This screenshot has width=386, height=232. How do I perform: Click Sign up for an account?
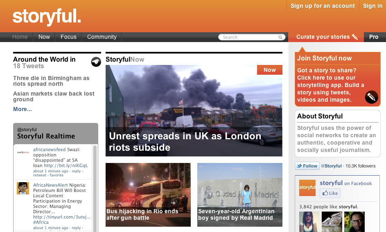[323, 6]
